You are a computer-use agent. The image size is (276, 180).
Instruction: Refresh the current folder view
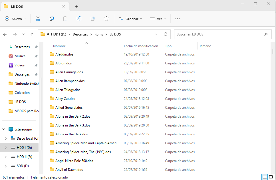pos(165,34)
